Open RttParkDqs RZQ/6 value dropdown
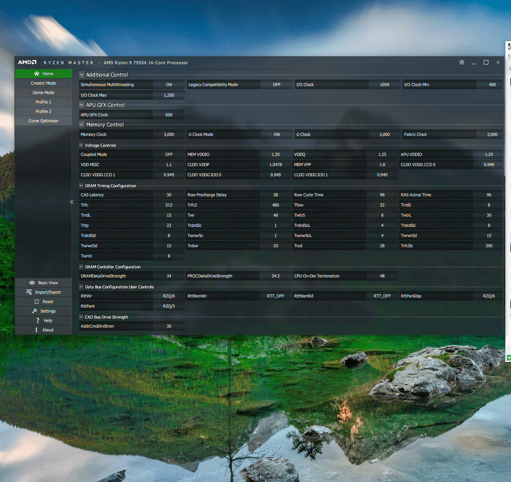Image resolution: width=511 pixels, height=482 pixels. click(x=489, y=296)
